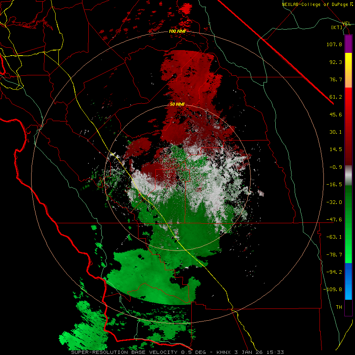
Task: Click the 45.6 velocity scale value
Action: pos(336,114)
